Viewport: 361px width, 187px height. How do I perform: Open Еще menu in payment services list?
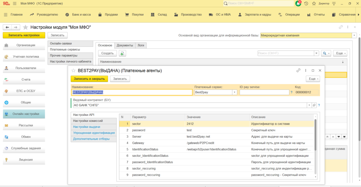[340, 53]
